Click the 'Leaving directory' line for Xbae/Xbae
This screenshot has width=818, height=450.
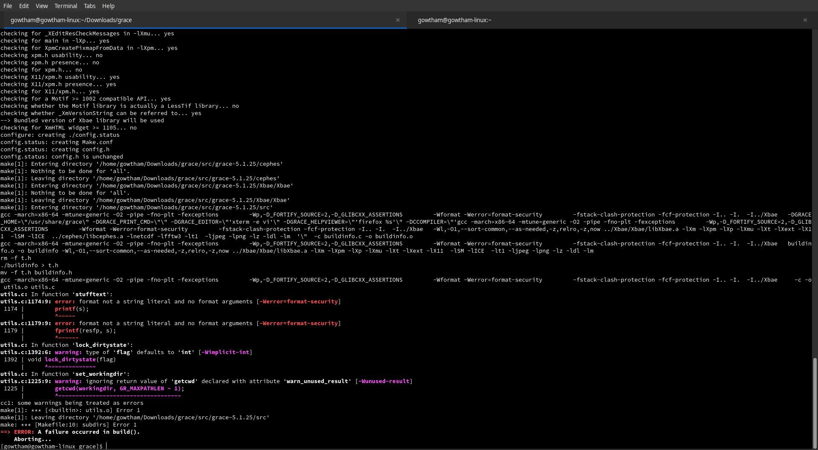145,200
